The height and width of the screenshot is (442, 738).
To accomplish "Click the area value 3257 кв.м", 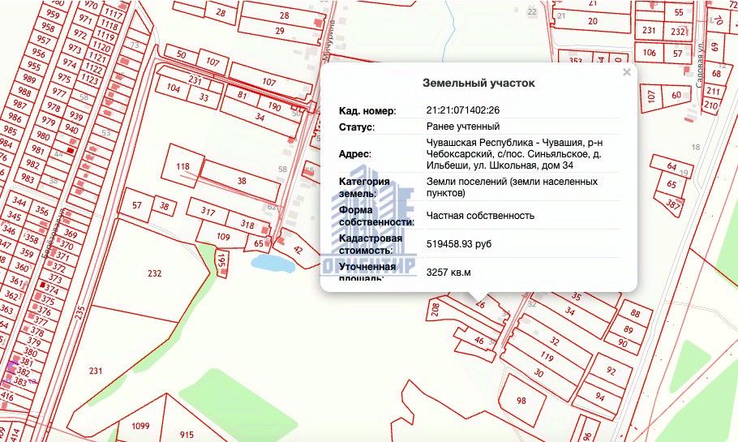I will click(x=448, y=272).
